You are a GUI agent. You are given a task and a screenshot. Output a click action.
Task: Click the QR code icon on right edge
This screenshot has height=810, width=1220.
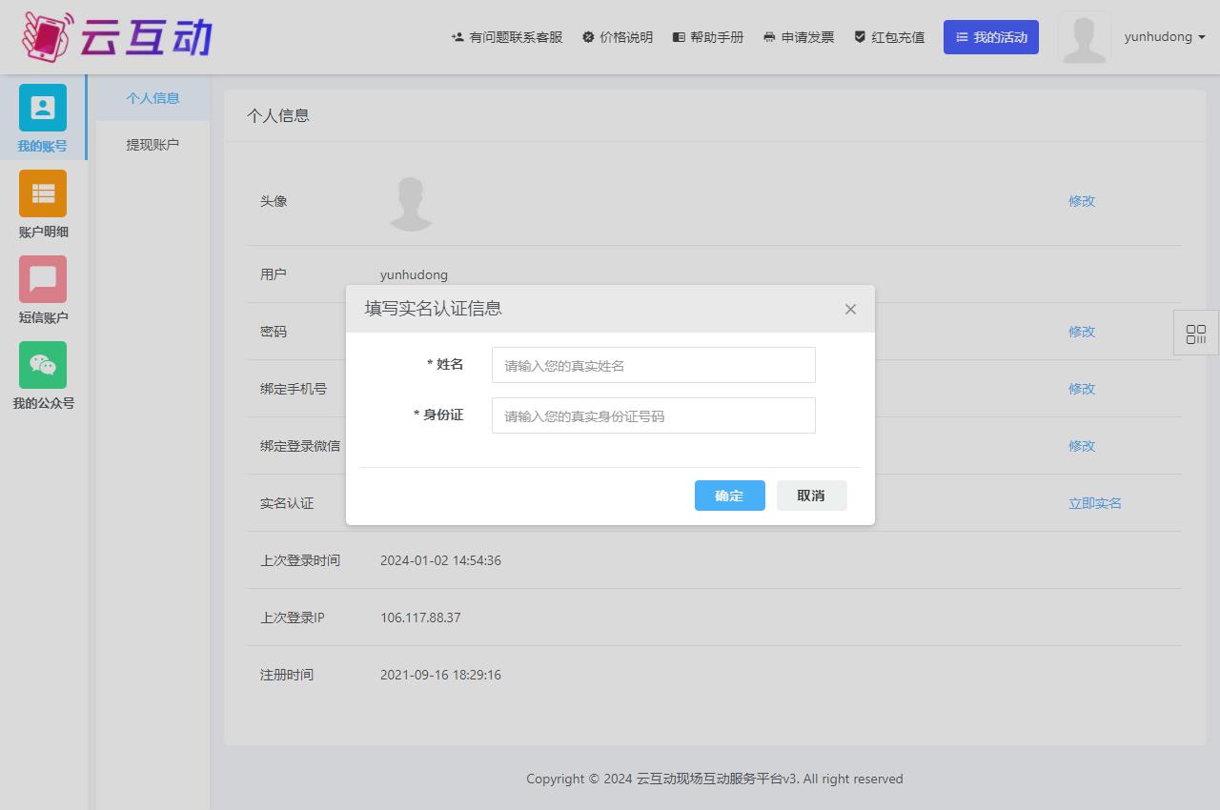coord(1195,334)
